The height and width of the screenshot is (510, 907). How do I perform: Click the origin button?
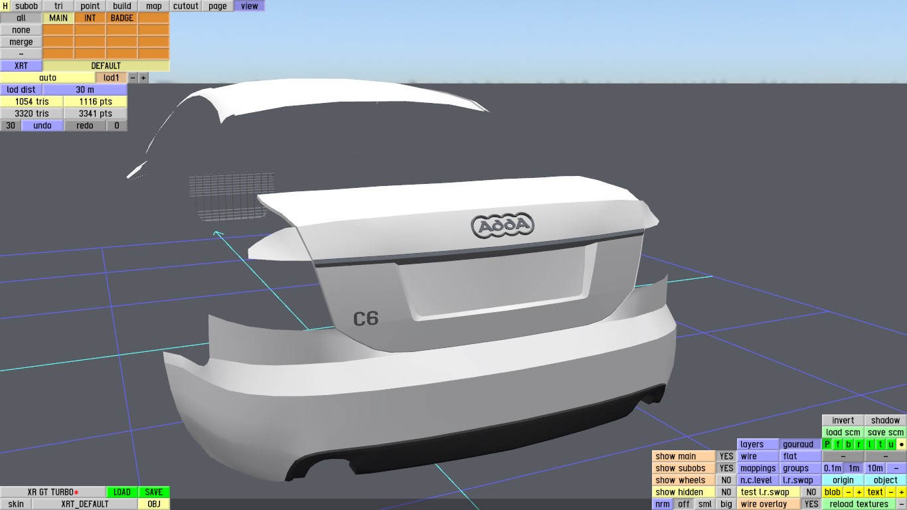click(843, 480)
